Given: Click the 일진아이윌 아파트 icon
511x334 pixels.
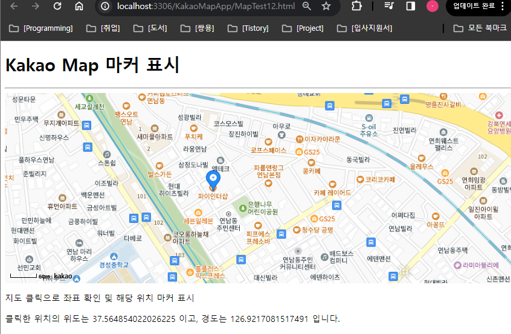Looking at the screenshot, I should 483,201.
